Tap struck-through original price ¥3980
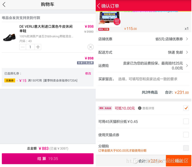 coord(89,32)
